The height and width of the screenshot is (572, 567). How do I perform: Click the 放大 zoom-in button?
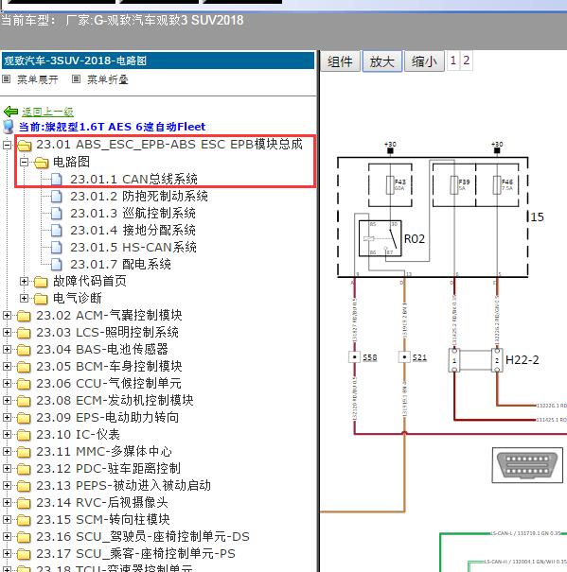pos(382,61)
